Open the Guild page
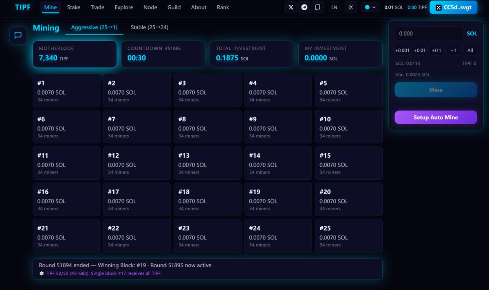Image resolution: width=489 pixels, height=290 pixels. [x=174, y=7]
